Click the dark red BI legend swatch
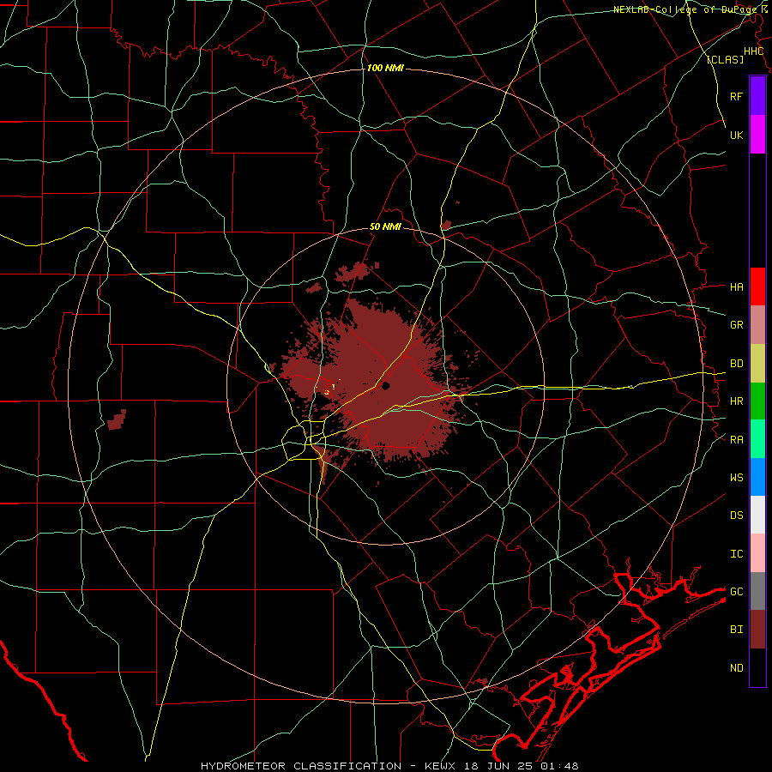This screenshot has height=772, width=772. click(x=757, y=630)
